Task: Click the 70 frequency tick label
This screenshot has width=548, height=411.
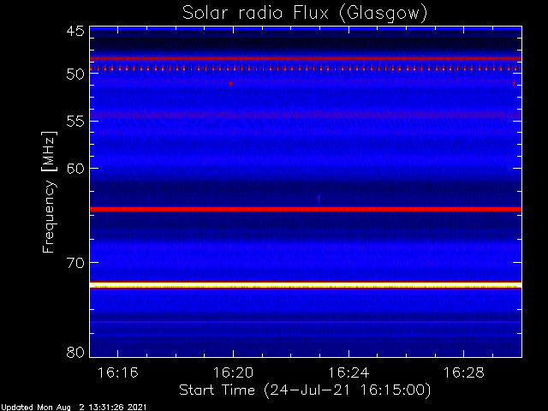Action: [x=75, y=263]
